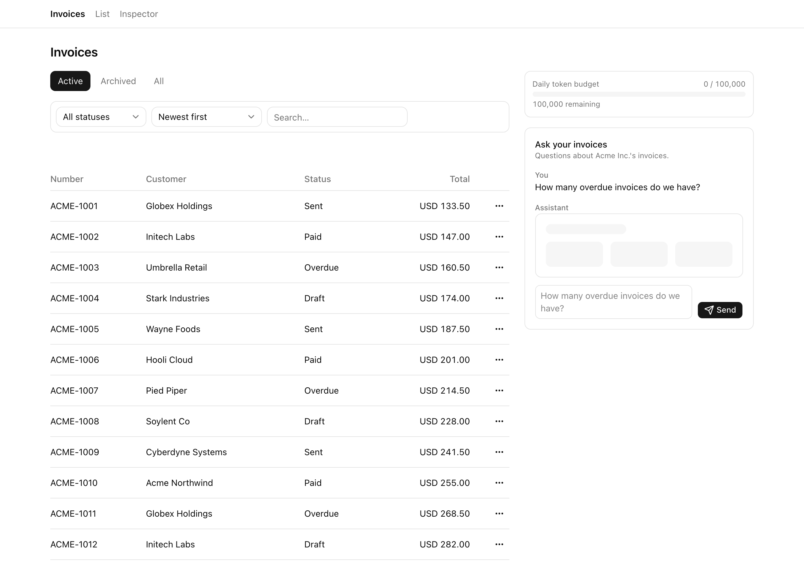Open row actions menu for ACME-1004
This screenshot has width=804, height=565.
click(499, 298)
